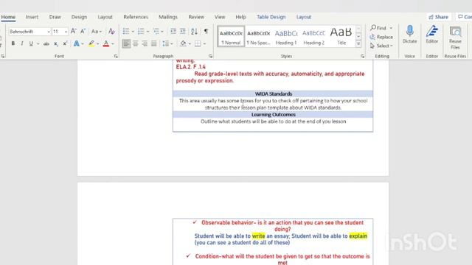Apply Multilevel list

[156, 31]
